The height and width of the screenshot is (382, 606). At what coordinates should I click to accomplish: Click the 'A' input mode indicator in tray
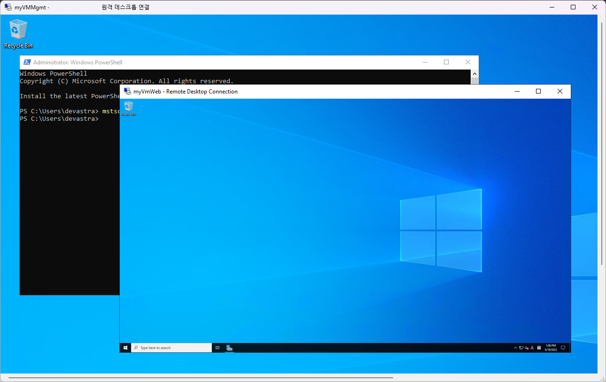point(532,348)
